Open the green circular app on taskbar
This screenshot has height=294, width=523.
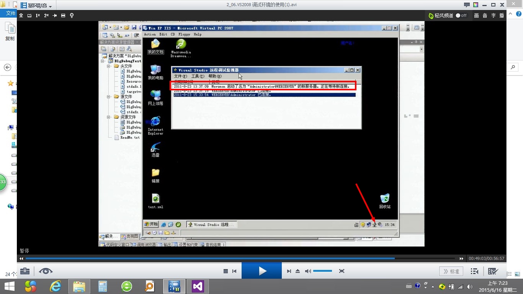point(127,286)
